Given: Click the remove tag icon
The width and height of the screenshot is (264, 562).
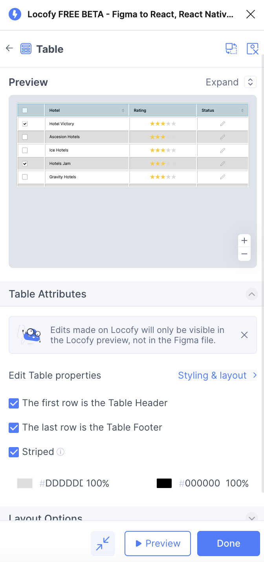Looking at the screenshot, I should (253, 49).
